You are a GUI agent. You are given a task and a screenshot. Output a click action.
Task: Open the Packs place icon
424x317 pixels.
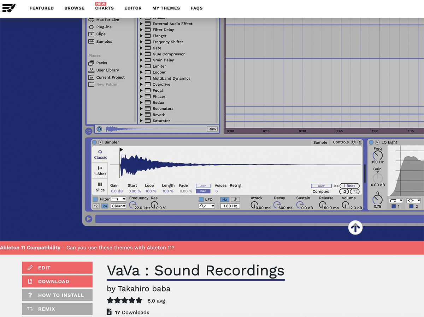point(91,63)
